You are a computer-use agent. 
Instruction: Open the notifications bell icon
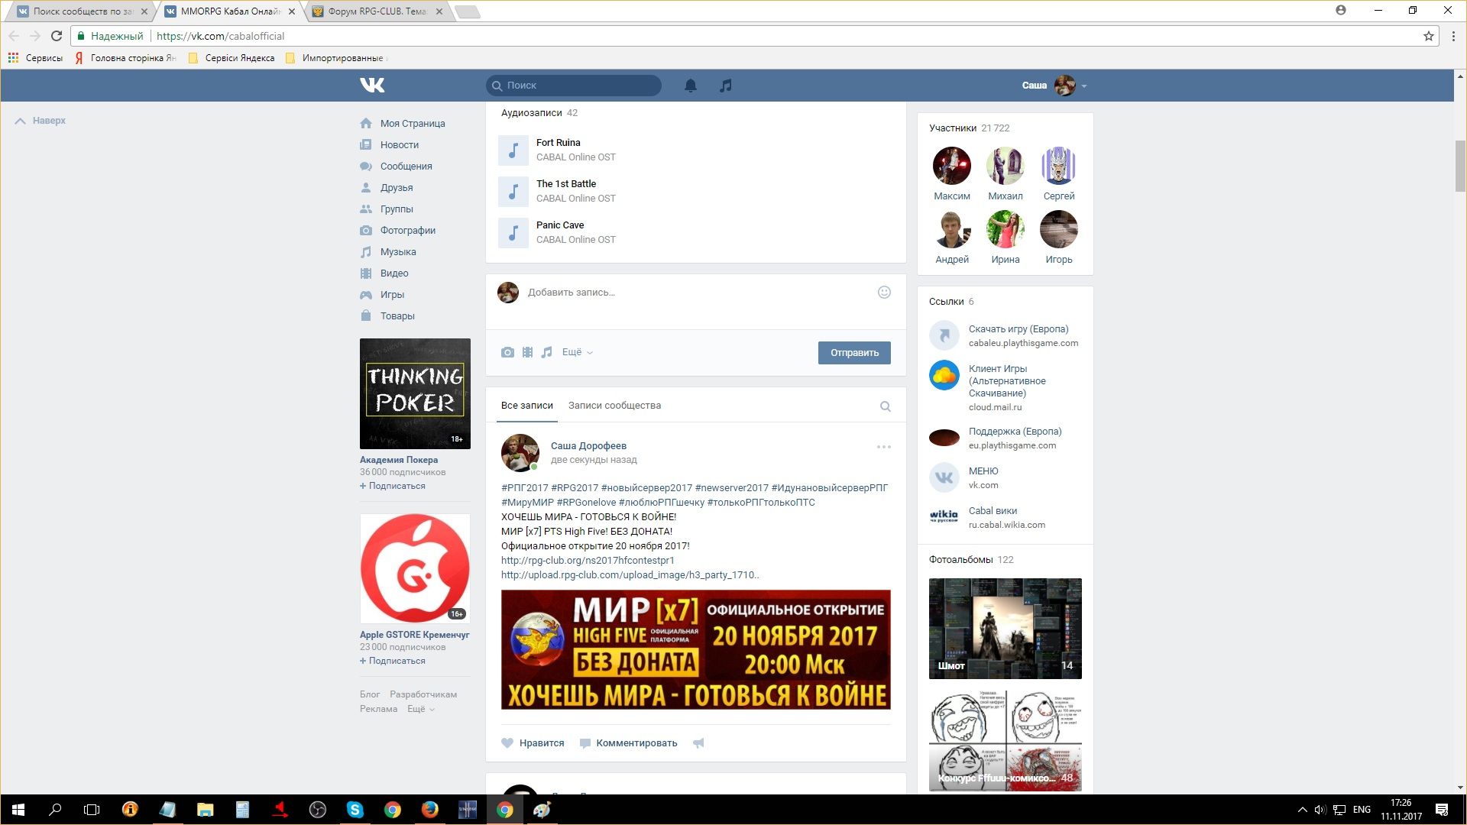690,86
